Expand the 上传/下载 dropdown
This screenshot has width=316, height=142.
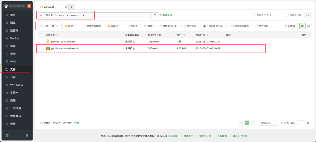point(49,26)
